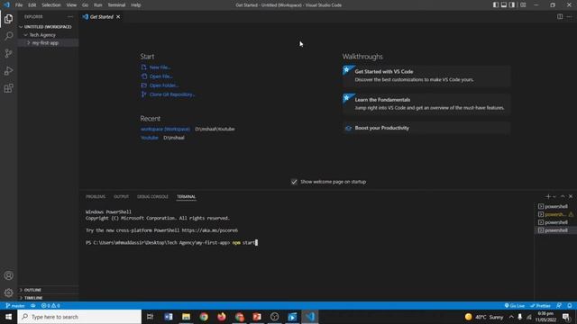577x324 pixels.
Task: Open the Go menu
Action: (x=85, y=5)
